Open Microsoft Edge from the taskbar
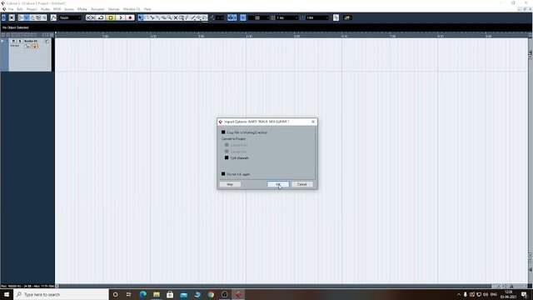The width and height of the screenshot is (533, 300). tap(142, 294)
